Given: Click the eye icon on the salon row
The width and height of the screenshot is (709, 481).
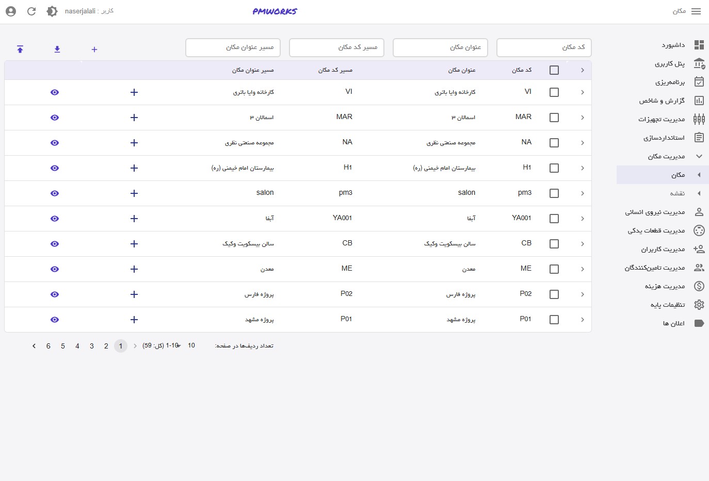Looking at the screenshot, I should 54,193.
